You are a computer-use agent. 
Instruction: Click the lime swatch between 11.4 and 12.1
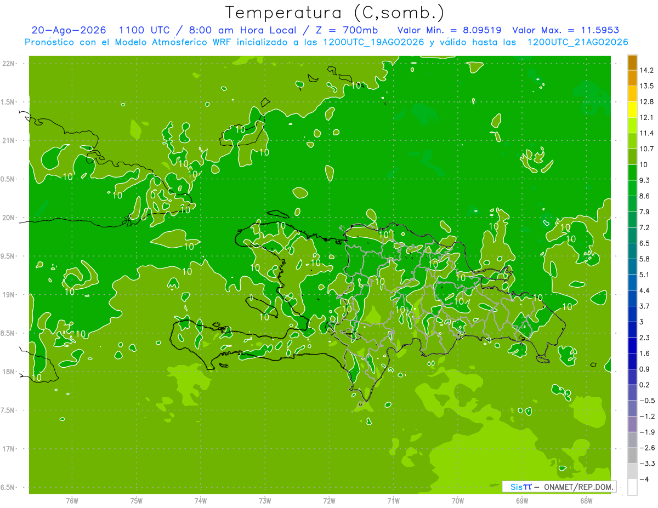pos(632,125)
